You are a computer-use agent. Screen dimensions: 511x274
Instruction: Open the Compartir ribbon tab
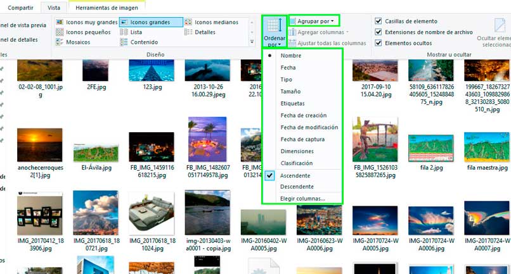click(20, 8)
